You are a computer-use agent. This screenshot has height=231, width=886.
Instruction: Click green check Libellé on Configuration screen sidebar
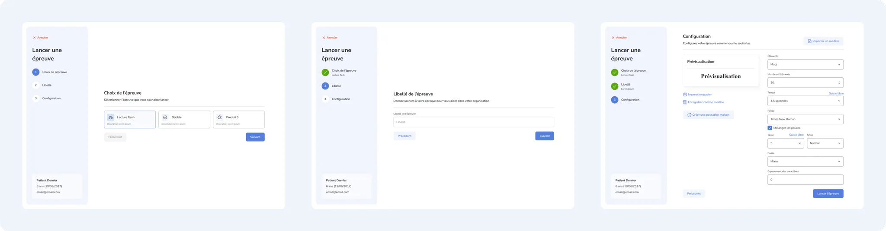(615, 86)
